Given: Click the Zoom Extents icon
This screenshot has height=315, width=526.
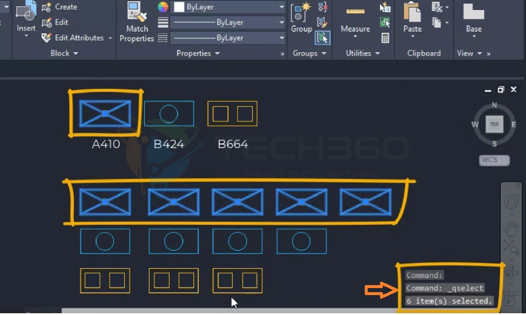Looking at the screenshot, I should click(511, 247).
